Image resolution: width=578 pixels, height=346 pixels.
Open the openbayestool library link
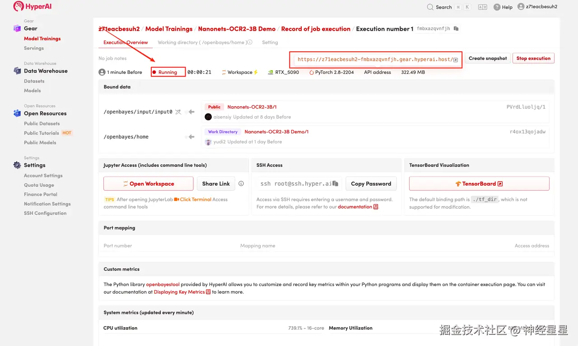tap(163, 285)
